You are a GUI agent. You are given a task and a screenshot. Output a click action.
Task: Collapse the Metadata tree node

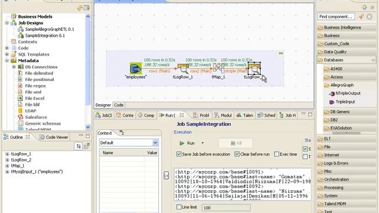point(7,60)
